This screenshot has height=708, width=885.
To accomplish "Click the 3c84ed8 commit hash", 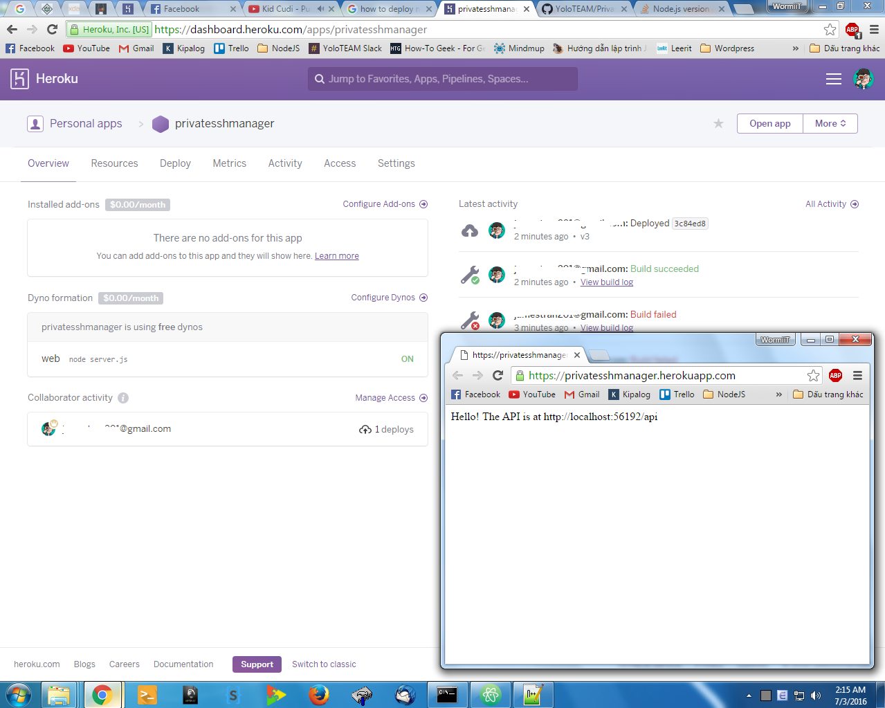I will (690, 224).
